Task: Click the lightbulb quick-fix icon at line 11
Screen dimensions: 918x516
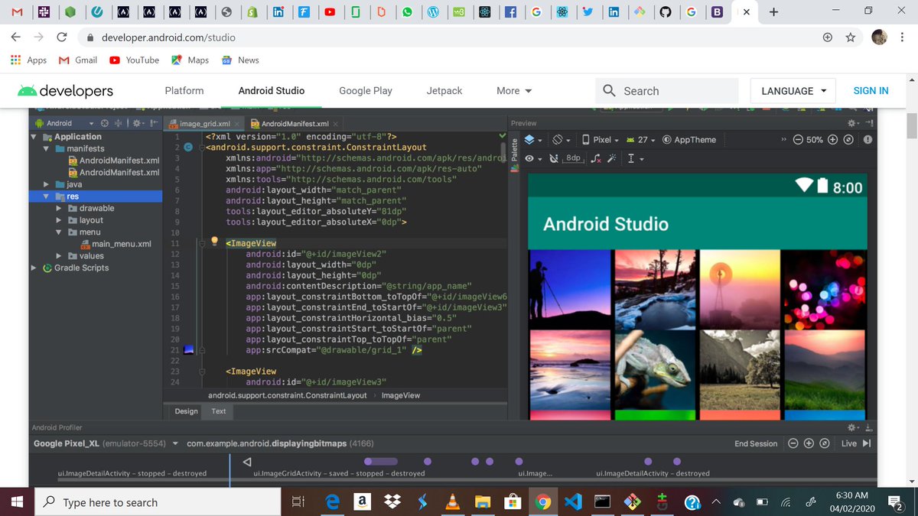Action: coord(214,242)
